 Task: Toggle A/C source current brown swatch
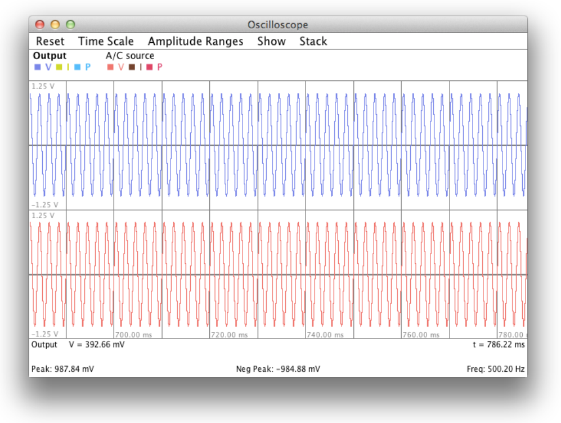[x=132, y=67]
